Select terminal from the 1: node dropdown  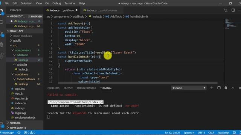tap(189, 88)
